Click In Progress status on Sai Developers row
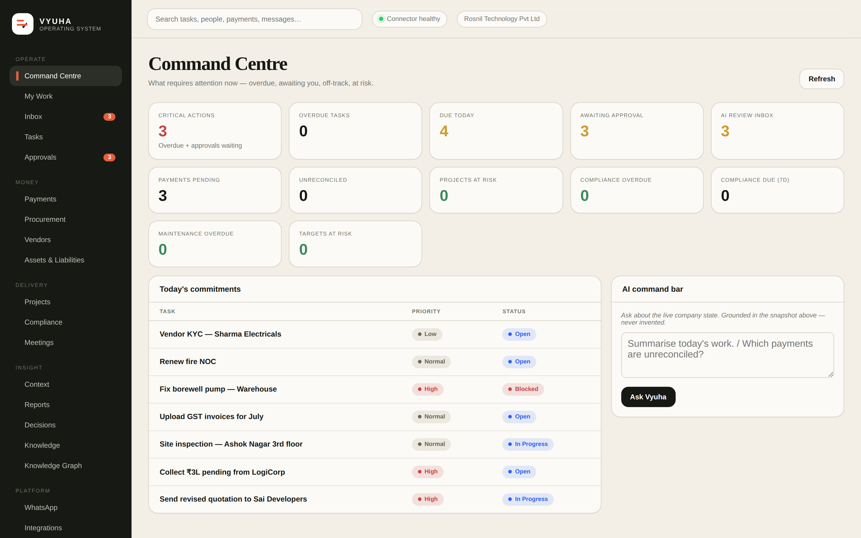The width and height of the screenshot is (861, 538). click(528, 499)
